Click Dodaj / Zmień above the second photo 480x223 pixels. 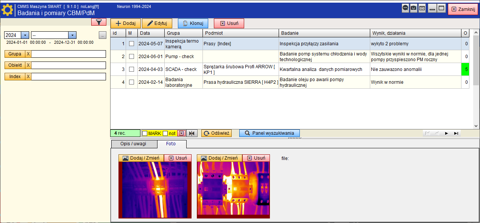point(220,158)
